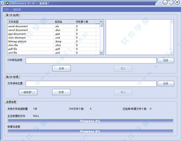Select the 'word document' row
The image size is (182, 141).
pos(54,30)
